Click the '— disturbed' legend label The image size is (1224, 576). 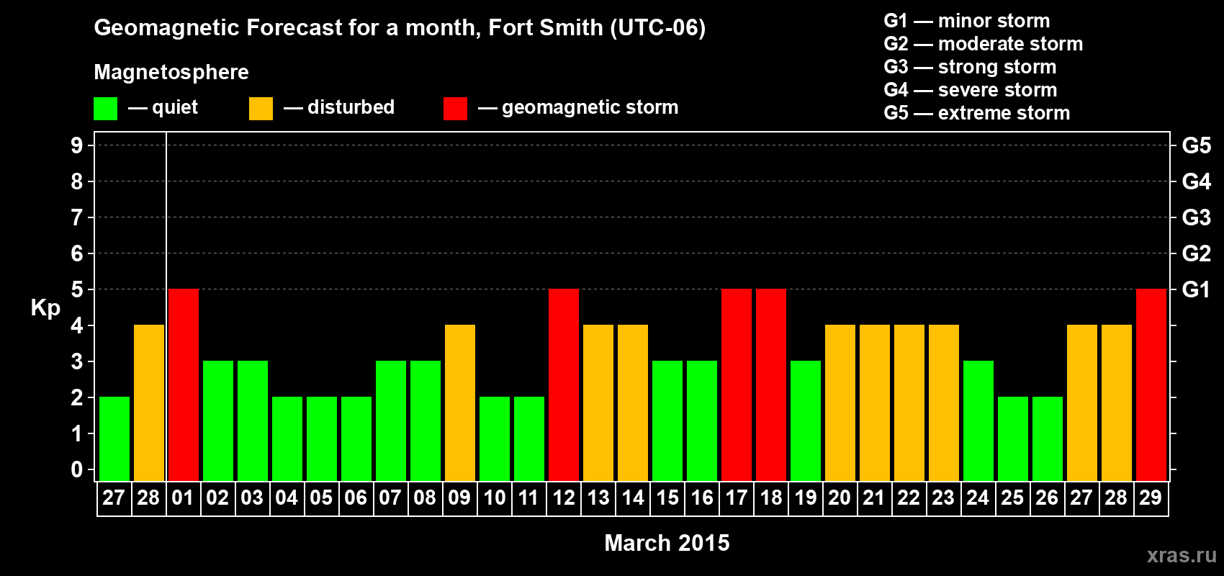339,107
